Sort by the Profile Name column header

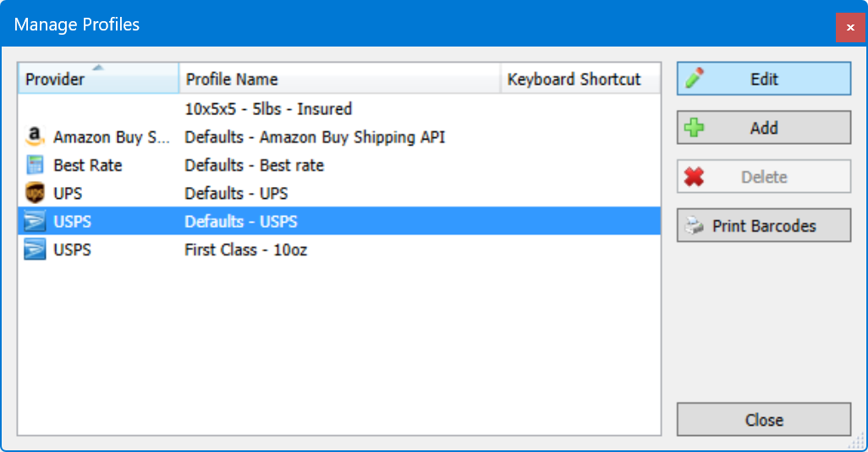click(x=340, y=78)
